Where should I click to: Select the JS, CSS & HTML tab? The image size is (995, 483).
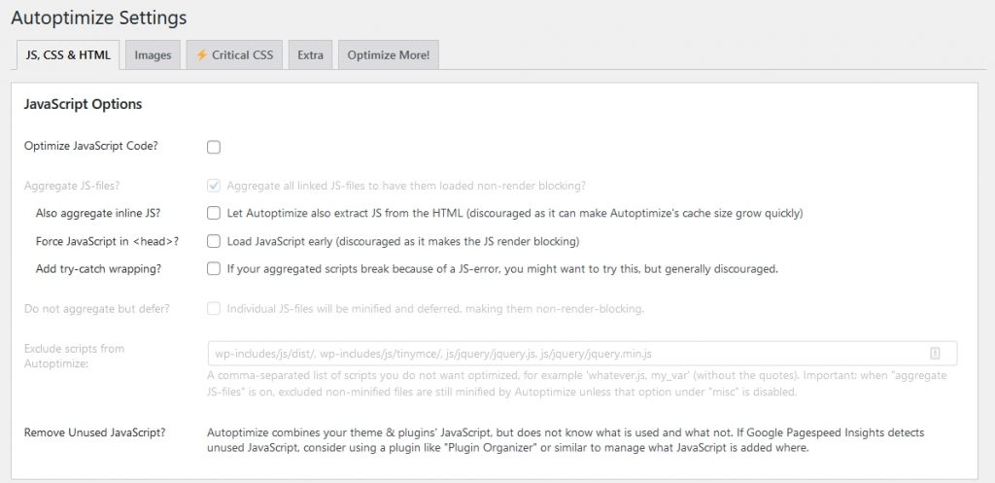[68, 55]
